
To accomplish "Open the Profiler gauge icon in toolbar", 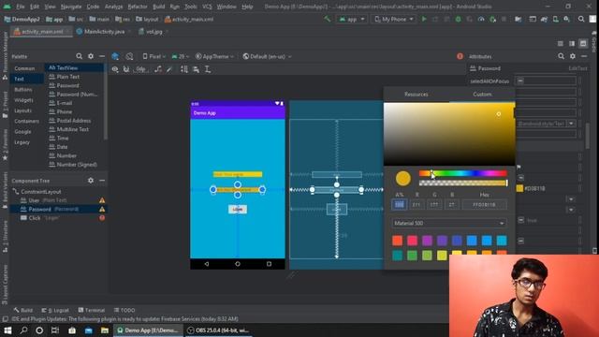I will [x=481, y=19].
